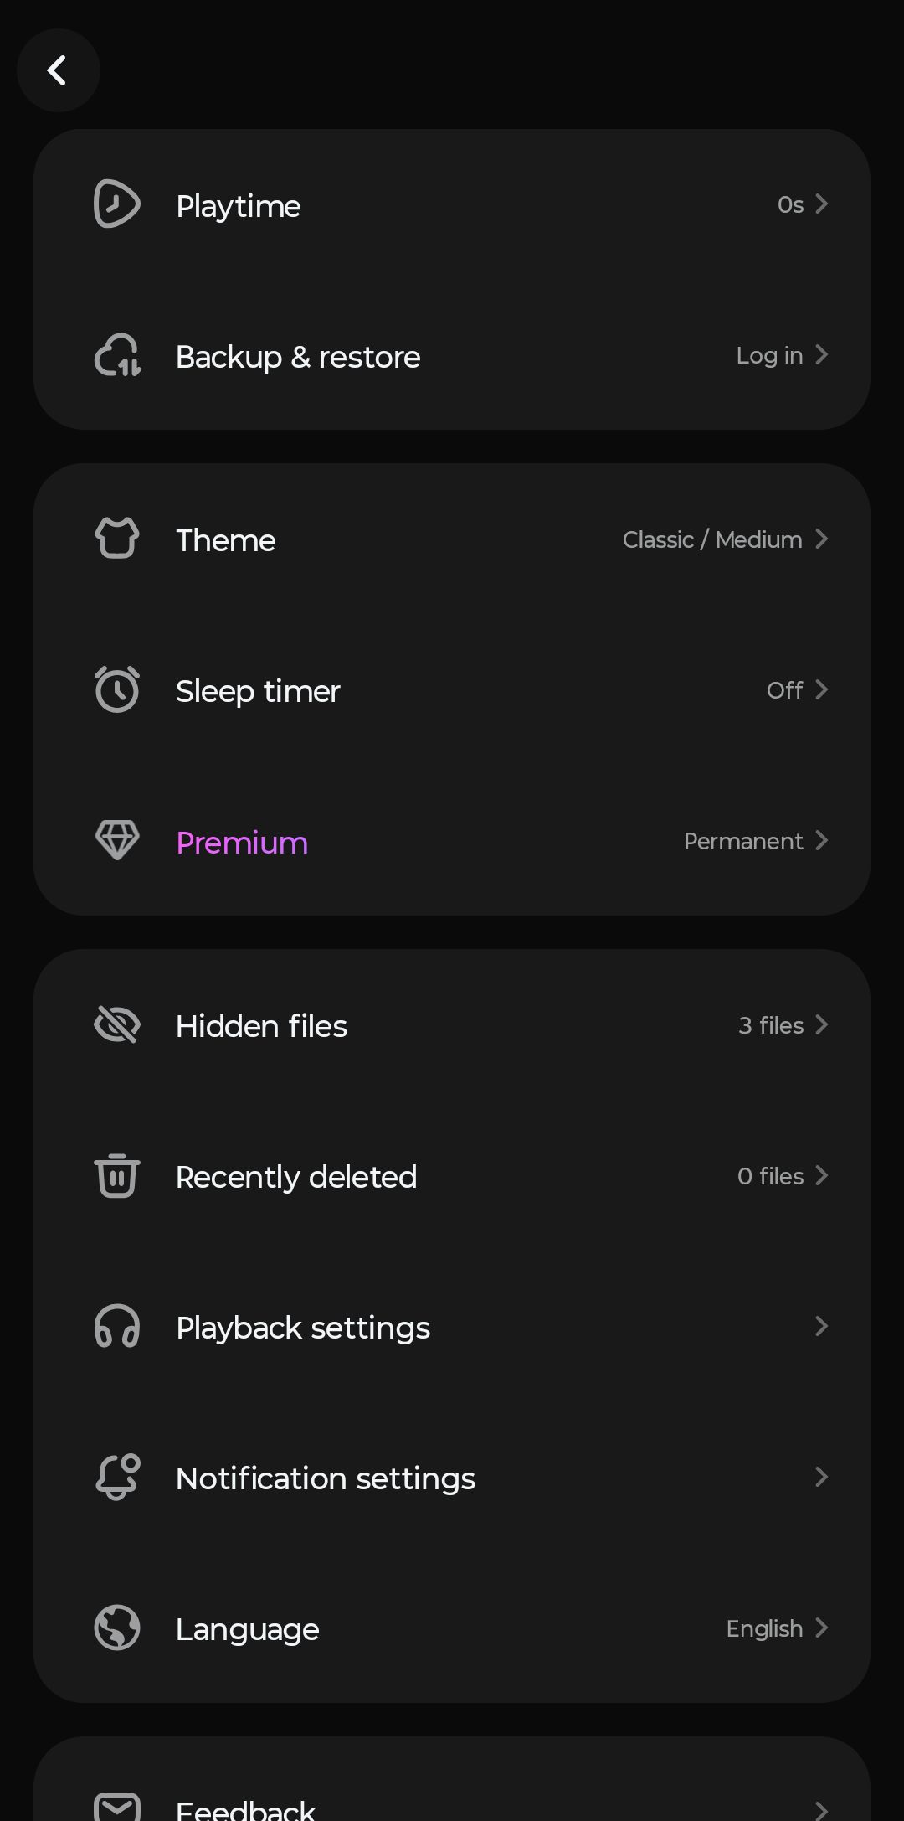The image size is (904, 1821).
Task: Tap the Playtime clock icon
Action: 116,204
